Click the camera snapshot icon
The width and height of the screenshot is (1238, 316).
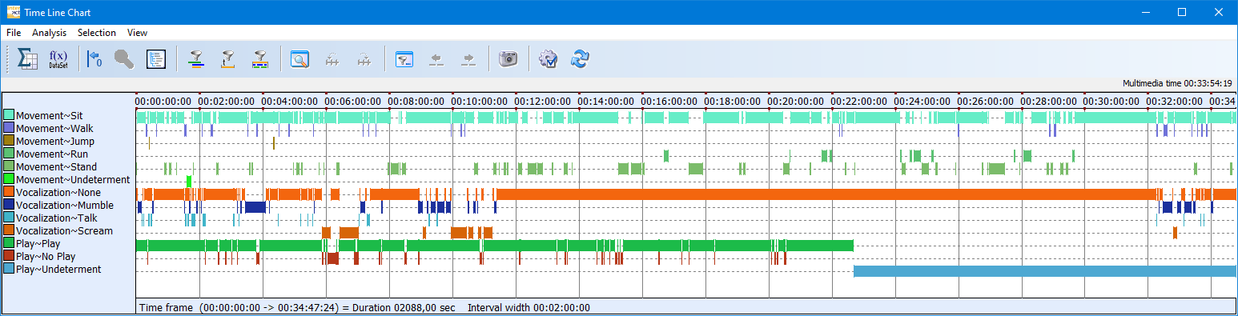tap(508, 59)
